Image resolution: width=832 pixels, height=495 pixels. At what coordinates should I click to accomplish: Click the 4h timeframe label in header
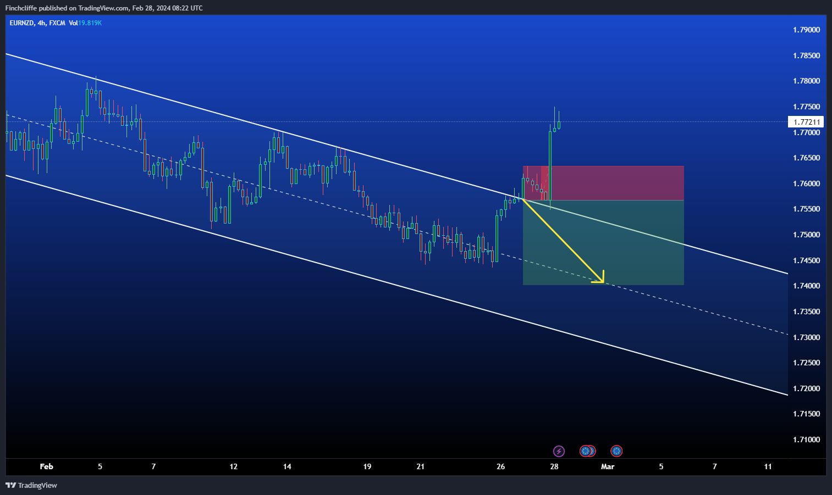coord(42,23)
